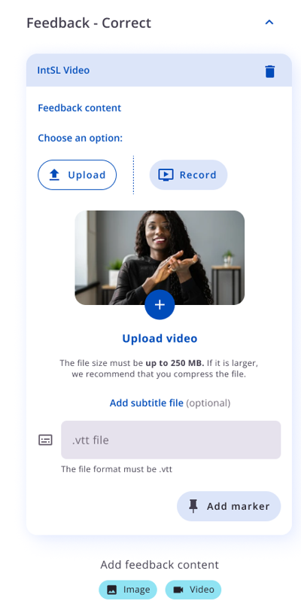Delete the IntSL Video card with trash icon

[269, 72]
